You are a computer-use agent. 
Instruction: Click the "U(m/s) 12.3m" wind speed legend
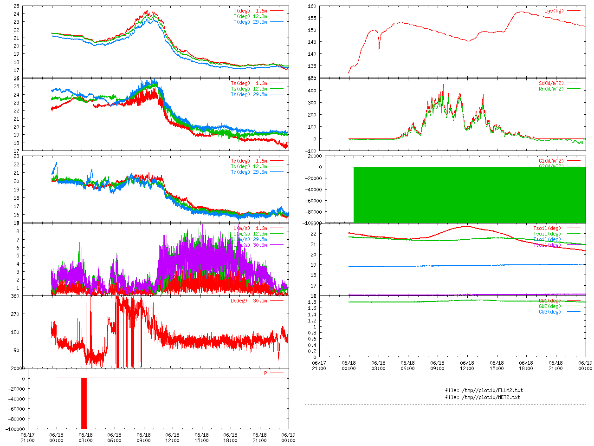point(251,234)
